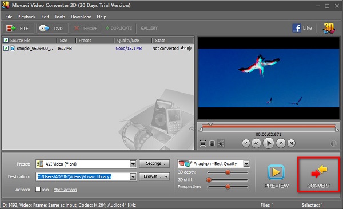Viewport: 343px width, 209px height.
Task: Adjust the 3D depth slider
Action: tap(228, 172)
